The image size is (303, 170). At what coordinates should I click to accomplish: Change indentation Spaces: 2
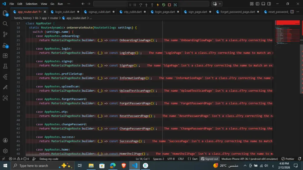pos(158,159)
